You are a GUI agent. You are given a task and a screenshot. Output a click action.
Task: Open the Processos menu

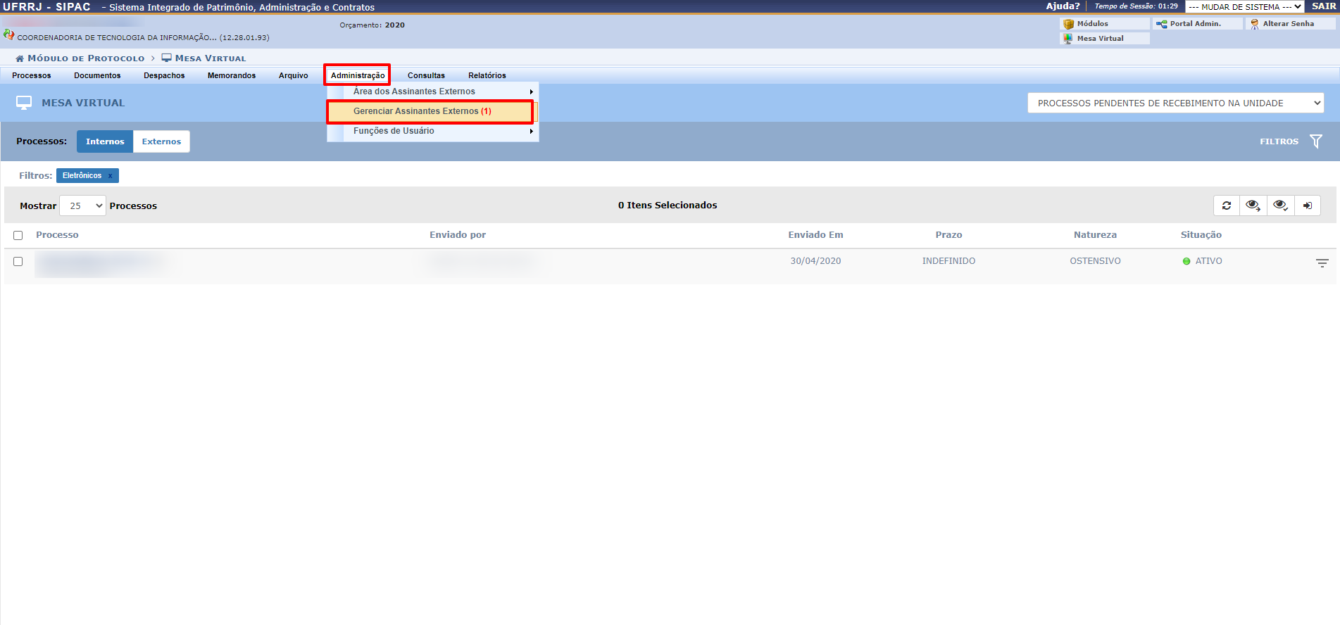click(32, 75)
